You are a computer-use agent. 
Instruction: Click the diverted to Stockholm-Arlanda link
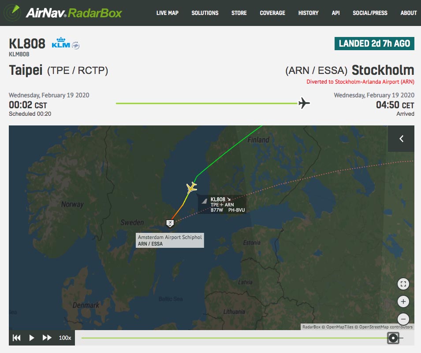pos(360,82)
